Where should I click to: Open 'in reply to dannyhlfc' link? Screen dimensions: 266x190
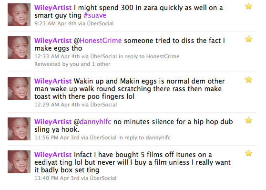tap(144, 137)
